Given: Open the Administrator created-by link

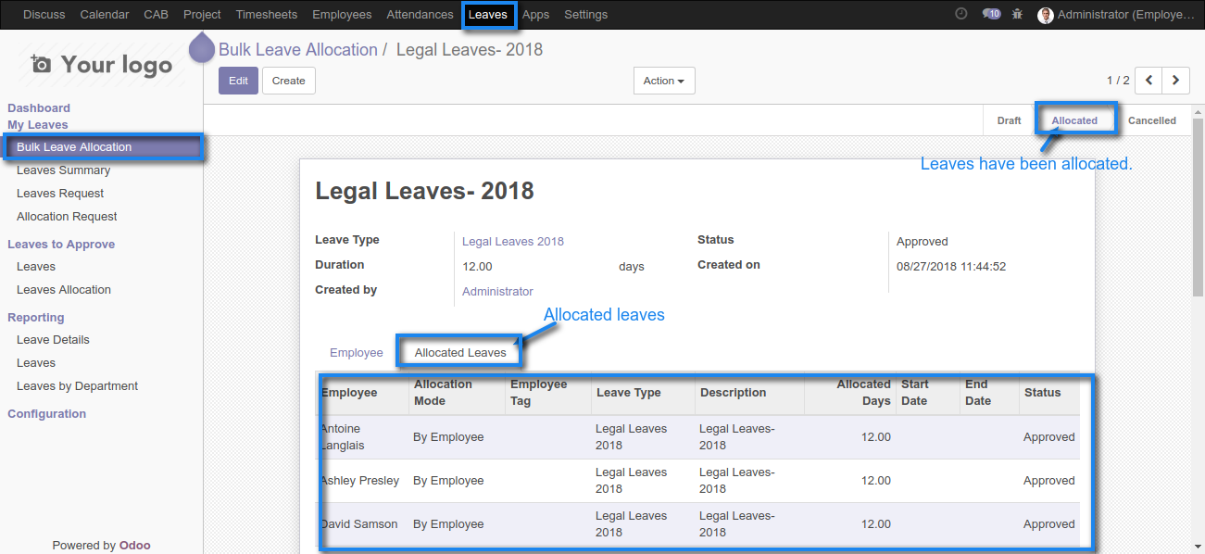Looking at the screenshot, I should 497,291.
